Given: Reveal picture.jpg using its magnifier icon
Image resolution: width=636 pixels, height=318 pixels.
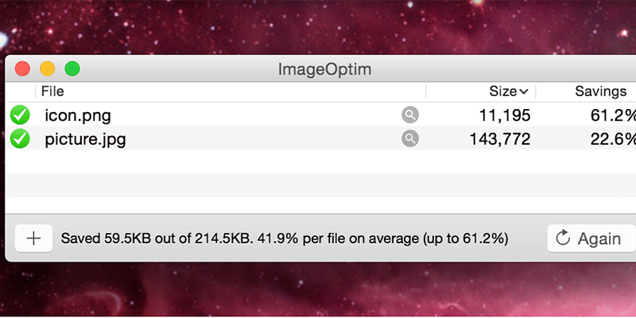Looking at the screenshot, I should (410, 138).
